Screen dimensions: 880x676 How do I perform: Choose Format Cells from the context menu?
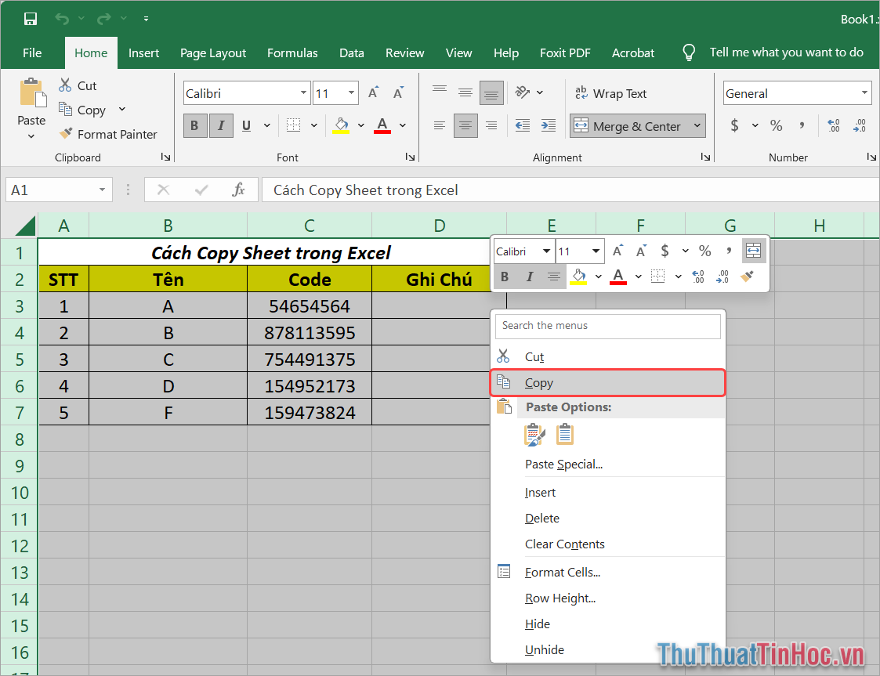click(563, 573)
